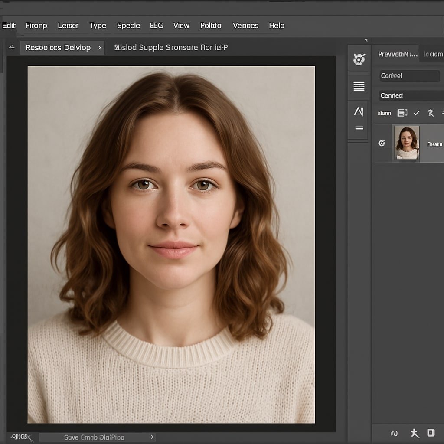This screenshot has width=444, height=444.
Task: Click the small collapse triangle above side strip
Action: coord(366,40)
